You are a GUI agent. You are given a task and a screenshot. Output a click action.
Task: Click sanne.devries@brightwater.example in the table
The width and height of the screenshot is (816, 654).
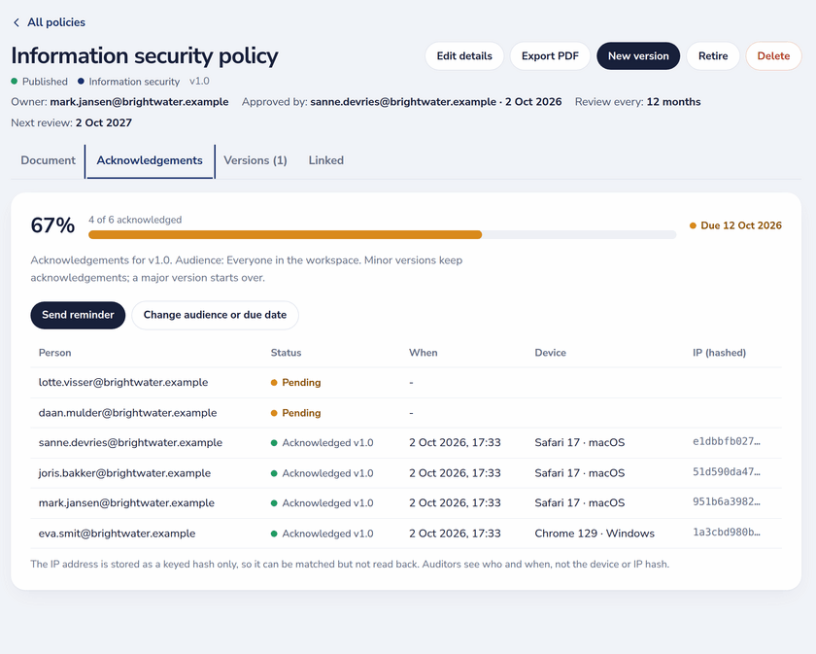[130, 442]
